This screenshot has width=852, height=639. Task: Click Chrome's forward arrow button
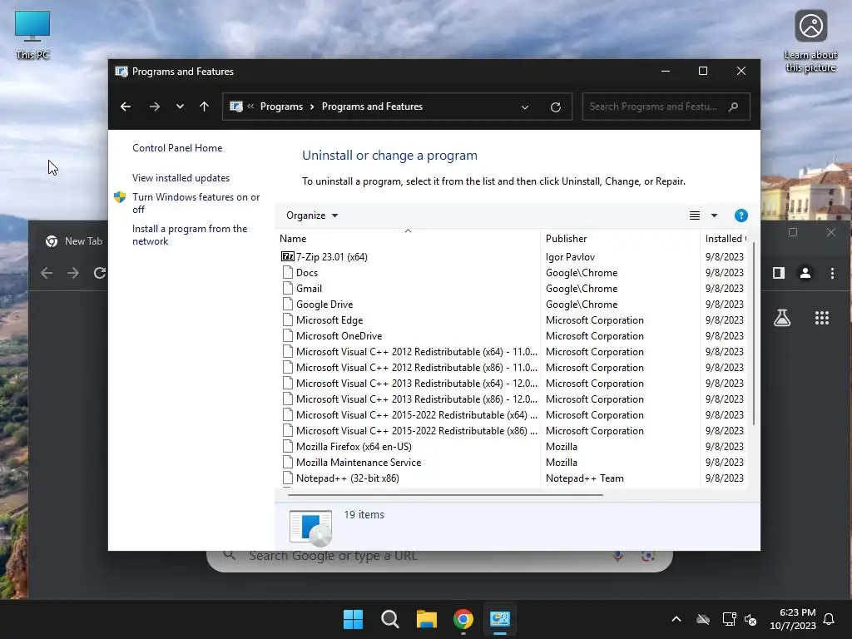[x=73, y=273]
